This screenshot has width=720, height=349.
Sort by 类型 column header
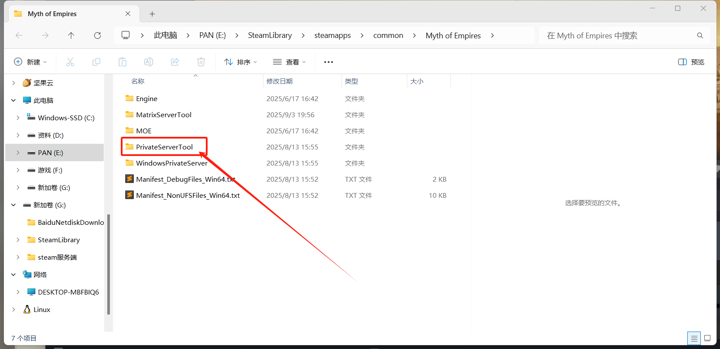click(351, 81)
